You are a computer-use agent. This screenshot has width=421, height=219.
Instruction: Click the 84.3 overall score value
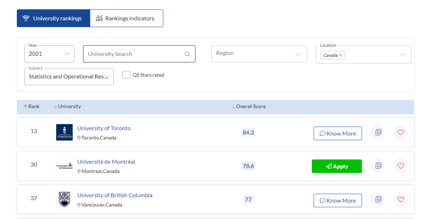[248, 132]
